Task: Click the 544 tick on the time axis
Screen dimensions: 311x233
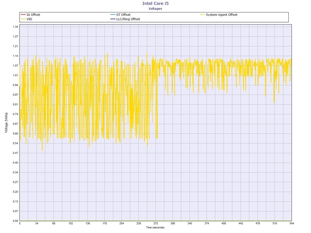Action: 292,223
